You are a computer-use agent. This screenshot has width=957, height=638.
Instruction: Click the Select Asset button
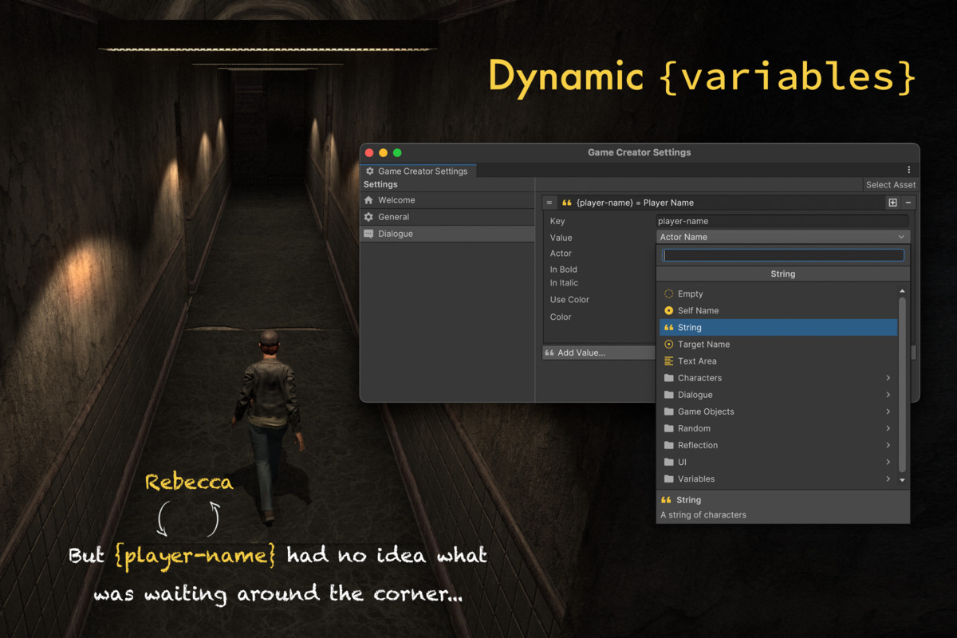(x=890, y=185)
